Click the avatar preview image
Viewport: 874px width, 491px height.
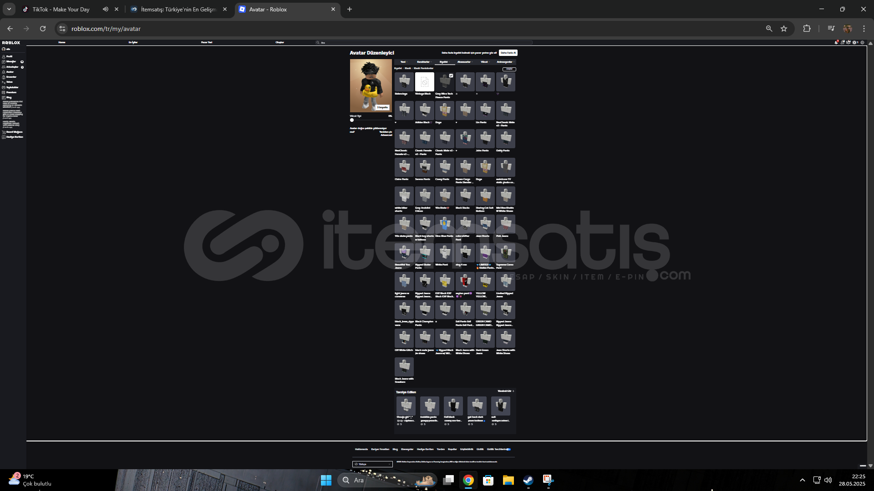[x=371, y=85]
